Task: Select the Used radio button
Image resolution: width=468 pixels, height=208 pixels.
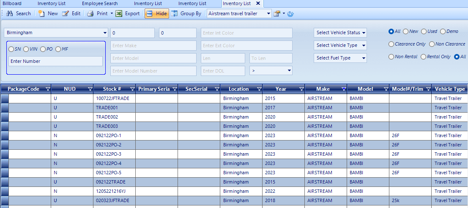Action: pyautogui.click(x=424, y=31)
